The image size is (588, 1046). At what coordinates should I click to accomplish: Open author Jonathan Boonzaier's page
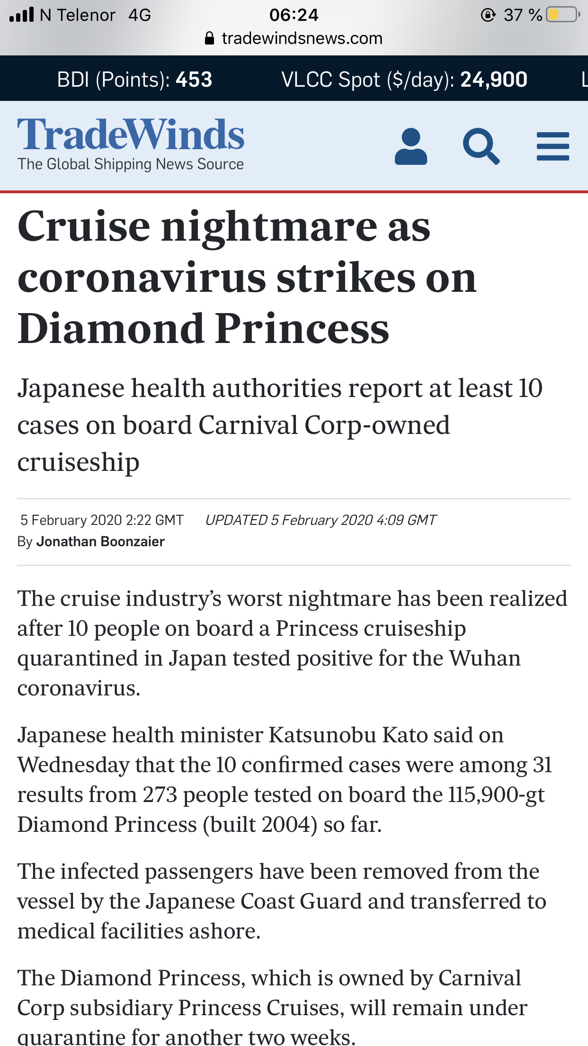pyautogui.click(x=100, y=541)
